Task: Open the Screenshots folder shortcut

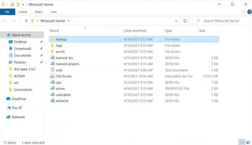Action: [23, 90]
